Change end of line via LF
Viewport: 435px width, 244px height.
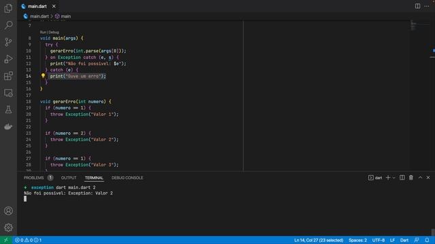click(x=392, y=240)
